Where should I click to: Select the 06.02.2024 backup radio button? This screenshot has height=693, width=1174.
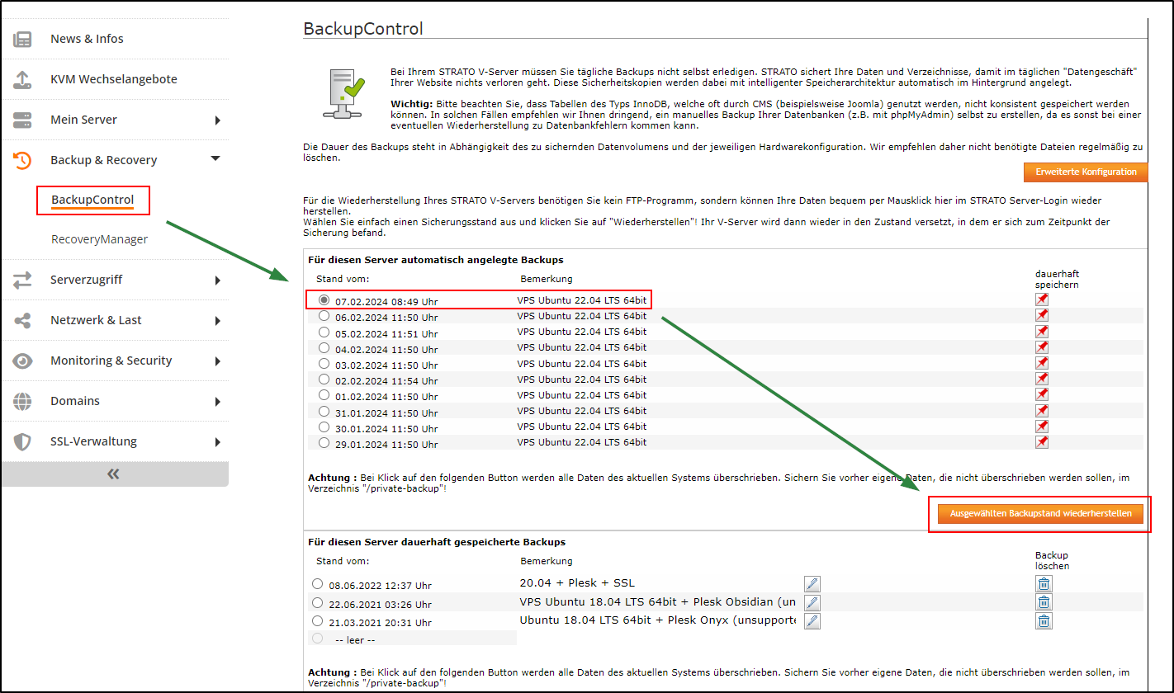coord(324,315)
